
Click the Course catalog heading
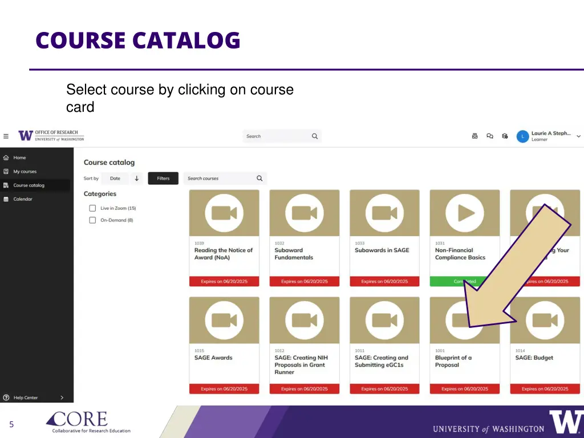click(x=109, y=163)
